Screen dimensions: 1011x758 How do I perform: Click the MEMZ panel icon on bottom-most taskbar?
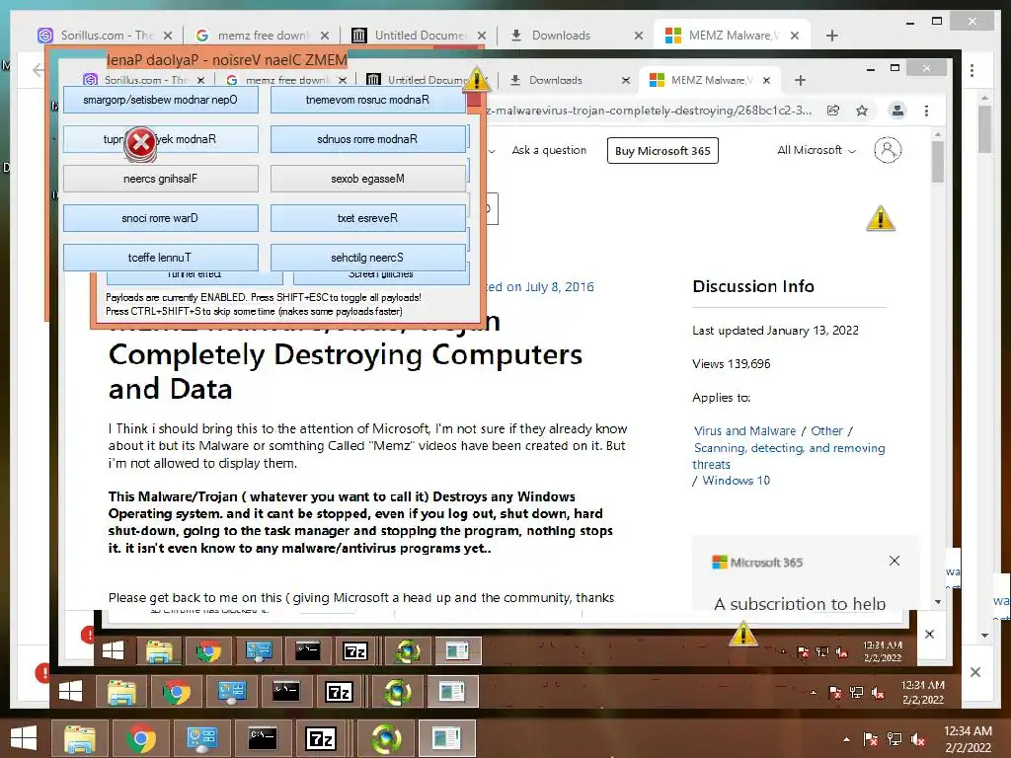point(447,738)
